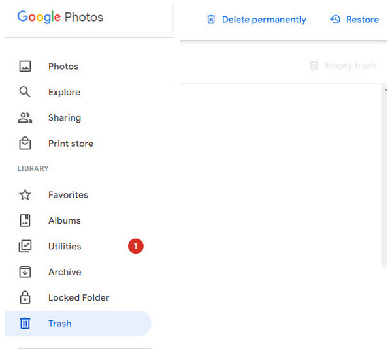Go to Explore page
Viewport: 392px width, 349px height.
[x=64, y=92]
